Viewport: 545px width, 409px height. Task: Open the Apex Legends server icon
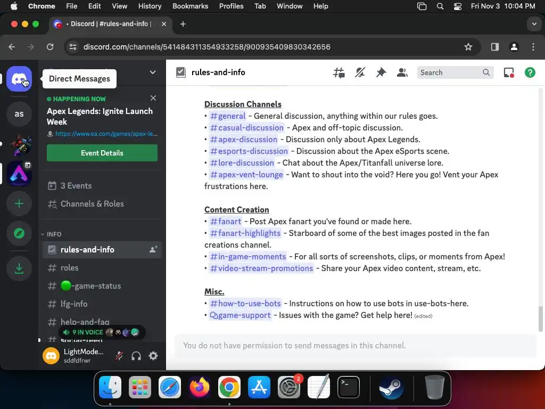[x=19, y=173]
